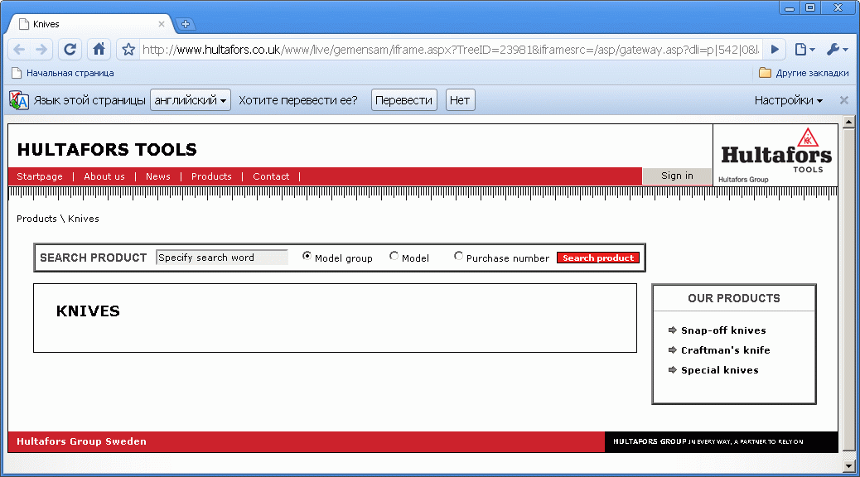The image size is (860, 477).
Task: Reload the page with the refresh icon
Action: [x=70, y=50]
